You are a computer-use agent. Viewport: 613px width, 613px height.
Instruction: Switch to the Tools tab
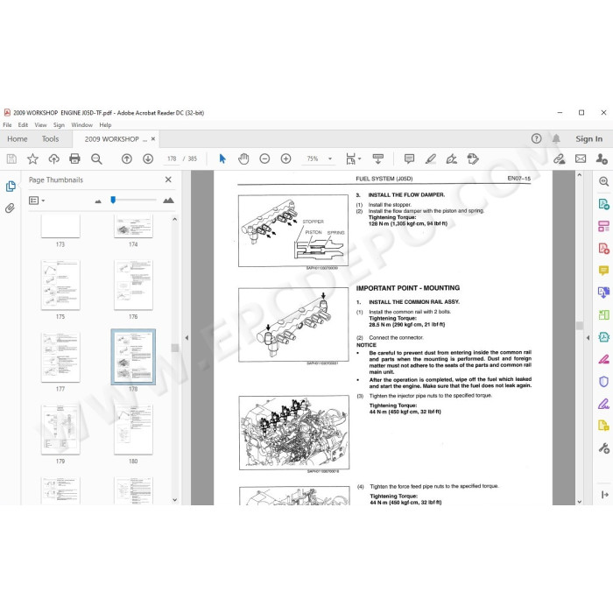[x=50, y=138]
